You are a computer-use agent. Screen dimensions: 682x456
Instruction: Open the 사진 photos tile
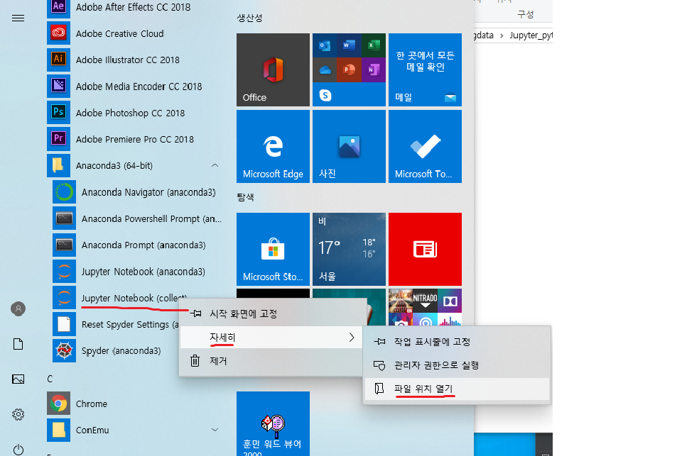pyautogui.click(x=349, y=146)
